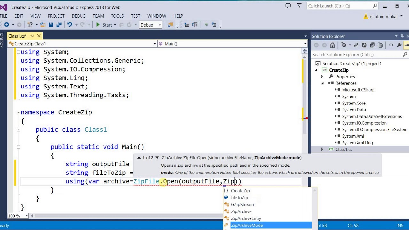Click the Collapse All icon in Solution Explorer

tap(372, 45)
